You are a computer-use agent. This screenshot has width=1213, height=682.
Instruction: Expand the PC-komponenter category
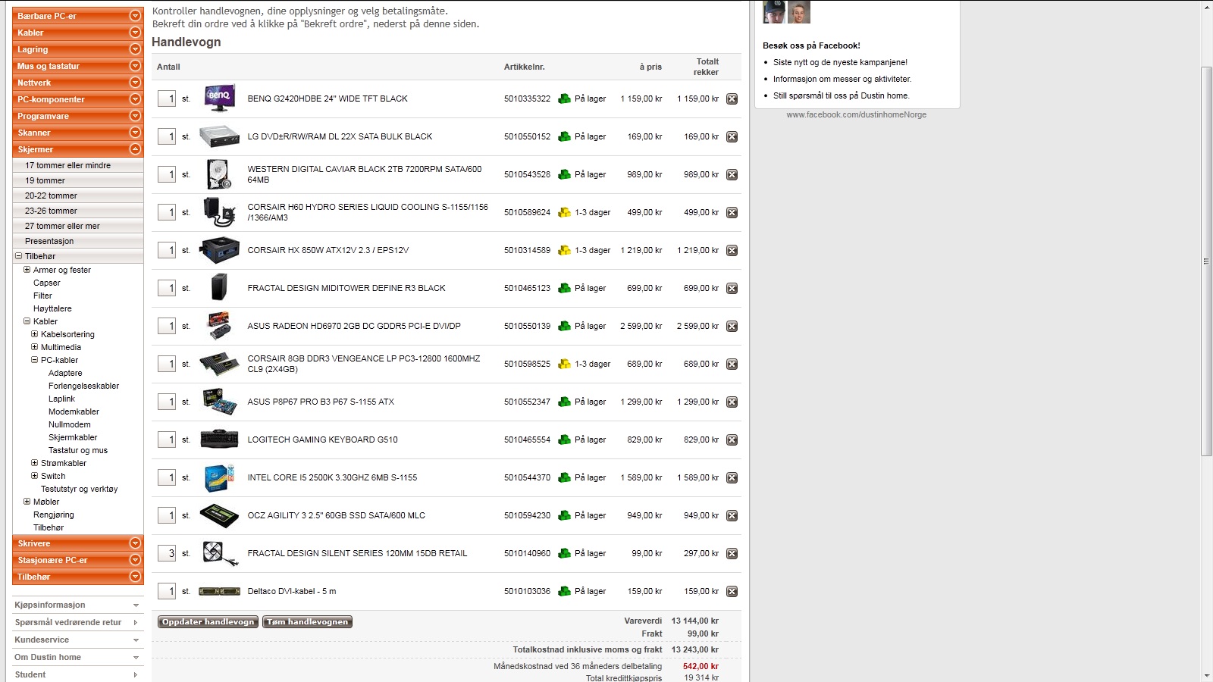point(135,99)
